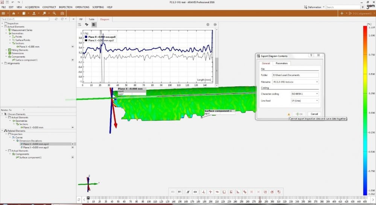
Task: Click the camera snapshot icon in orange toolbar
Action: (x=62, y=13)
